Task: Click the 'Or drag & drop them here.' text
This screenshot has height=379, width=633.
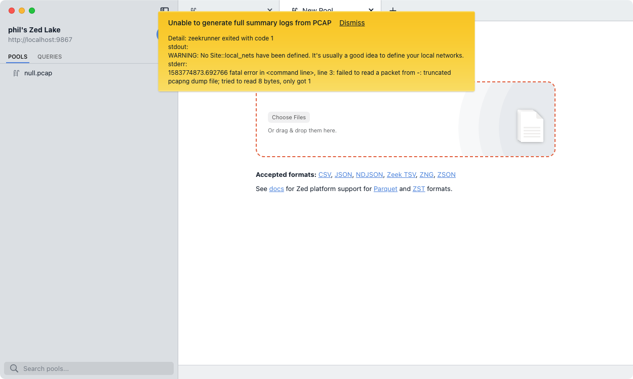Action: point(302,130)
